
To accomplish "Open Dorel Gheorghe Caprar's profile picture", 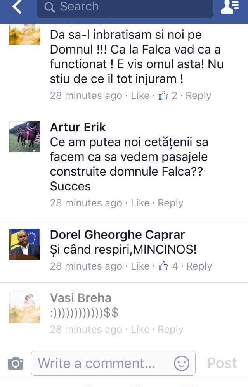I will pos(25,244).
